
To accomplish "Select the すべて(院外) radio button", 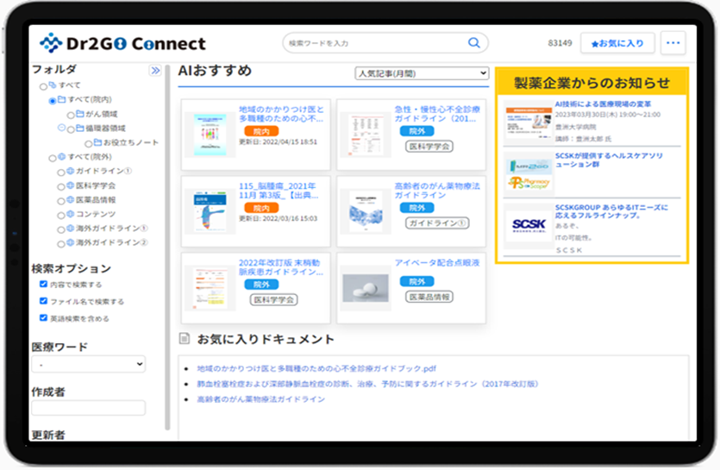I will pos(53,157).
